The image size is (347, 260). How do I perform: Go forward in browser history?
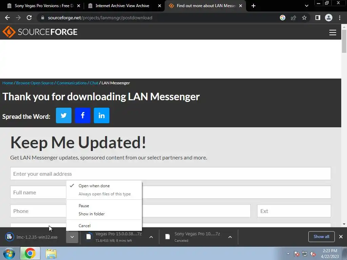pos(18,18)
